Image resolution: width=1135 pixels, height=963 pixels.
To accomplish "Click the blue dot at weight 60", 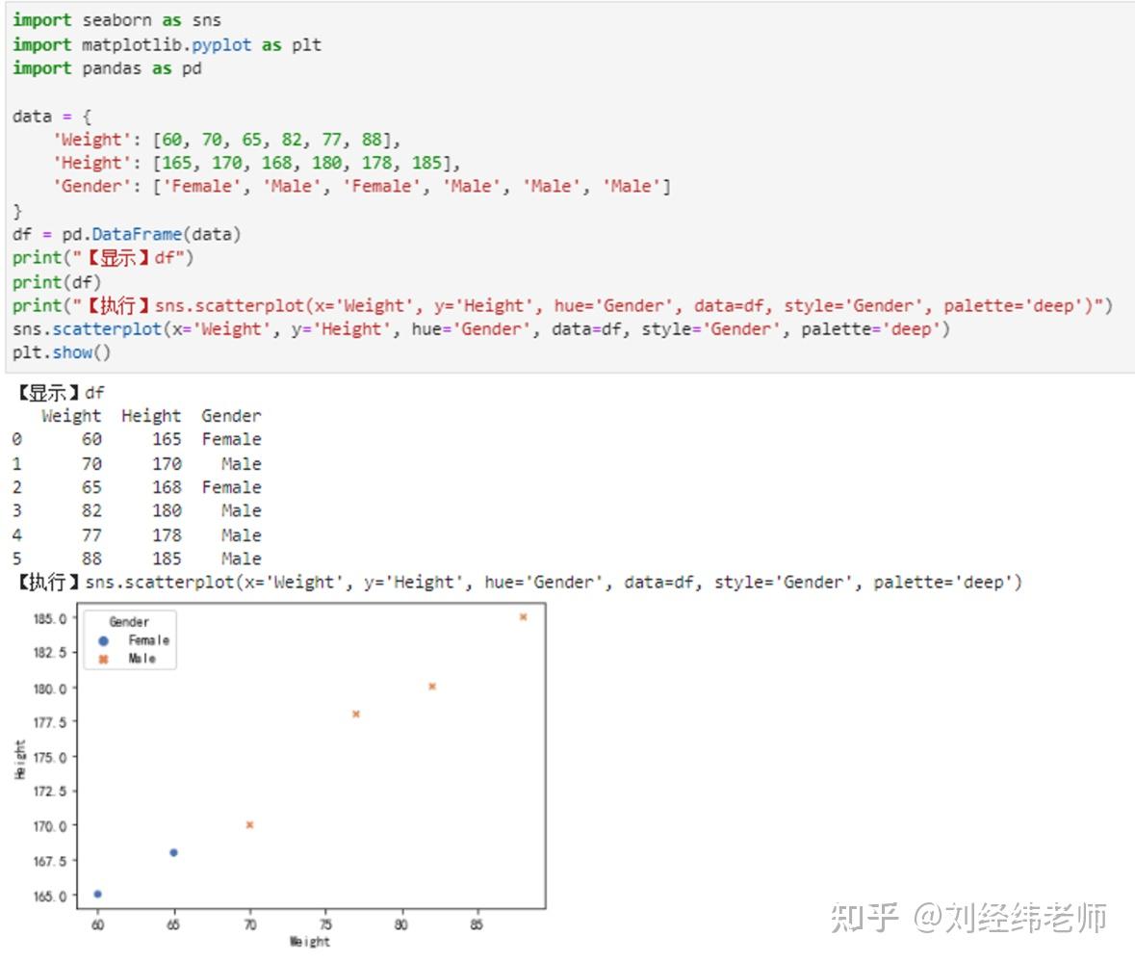I will (96, 893).
